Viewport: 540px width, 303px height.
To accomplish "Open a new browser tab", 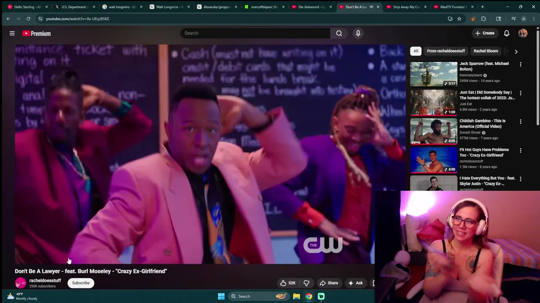I will 482,7.
